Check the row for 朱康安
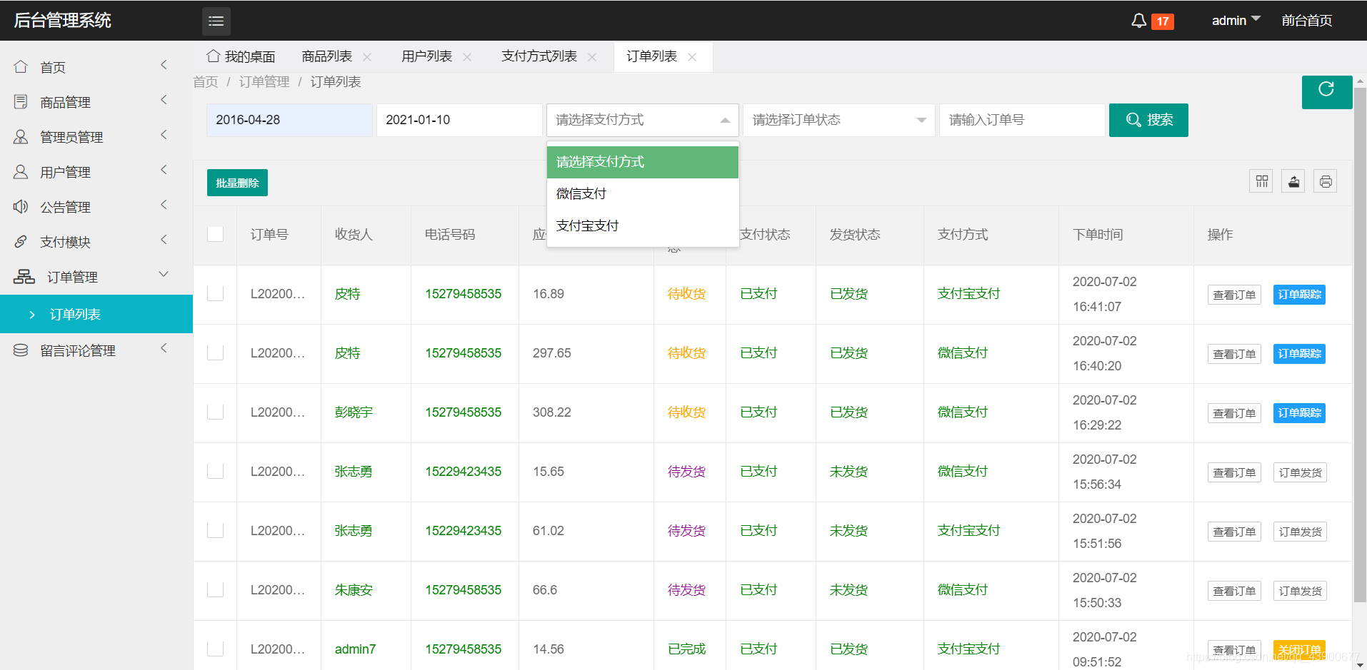This screenshot has height=670, width=1367. tap(215, 589)
